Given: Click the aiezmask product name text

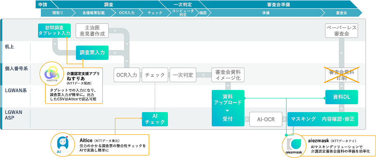Looking at the screenshot, I should pos(318,140).
